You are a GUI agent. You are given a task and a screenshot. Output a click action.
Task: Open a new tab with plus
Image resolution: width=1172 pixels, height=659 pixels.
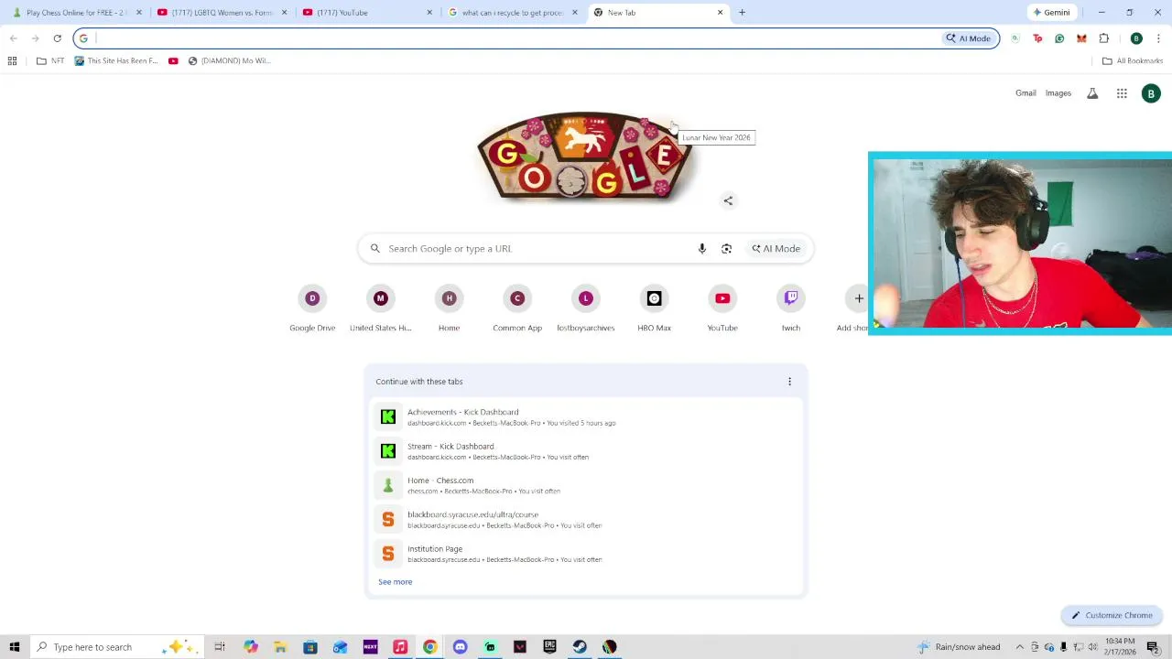[742, 13]
